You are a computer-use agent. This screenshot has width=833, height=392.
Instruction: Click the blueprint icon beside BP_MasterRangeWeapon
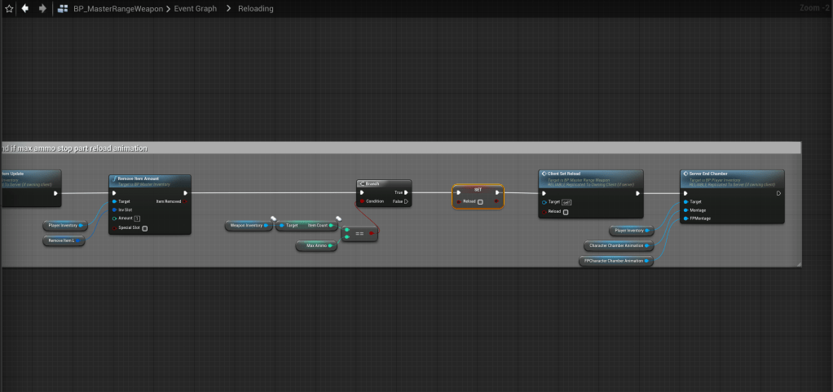[64, 9]
